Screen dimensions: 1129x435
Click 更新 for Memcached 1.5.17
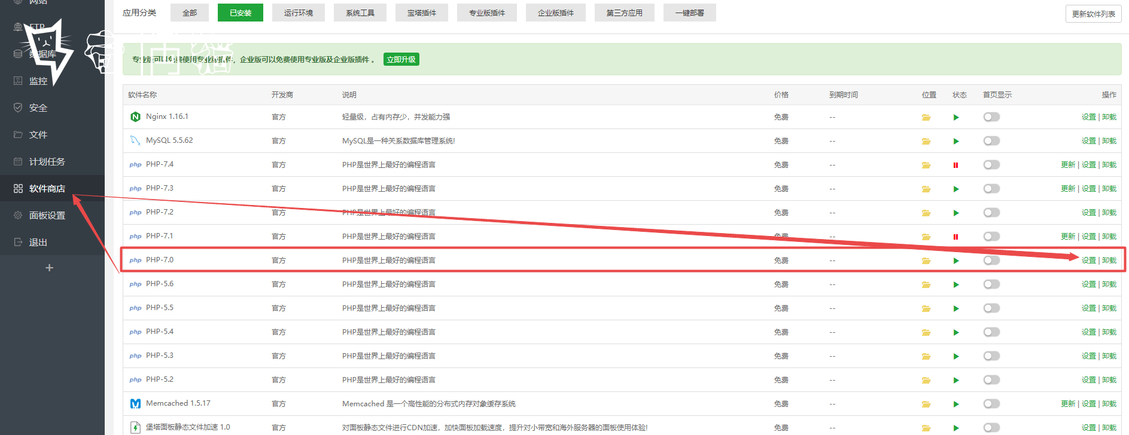pyautogui.click(x=1068, y=404)
